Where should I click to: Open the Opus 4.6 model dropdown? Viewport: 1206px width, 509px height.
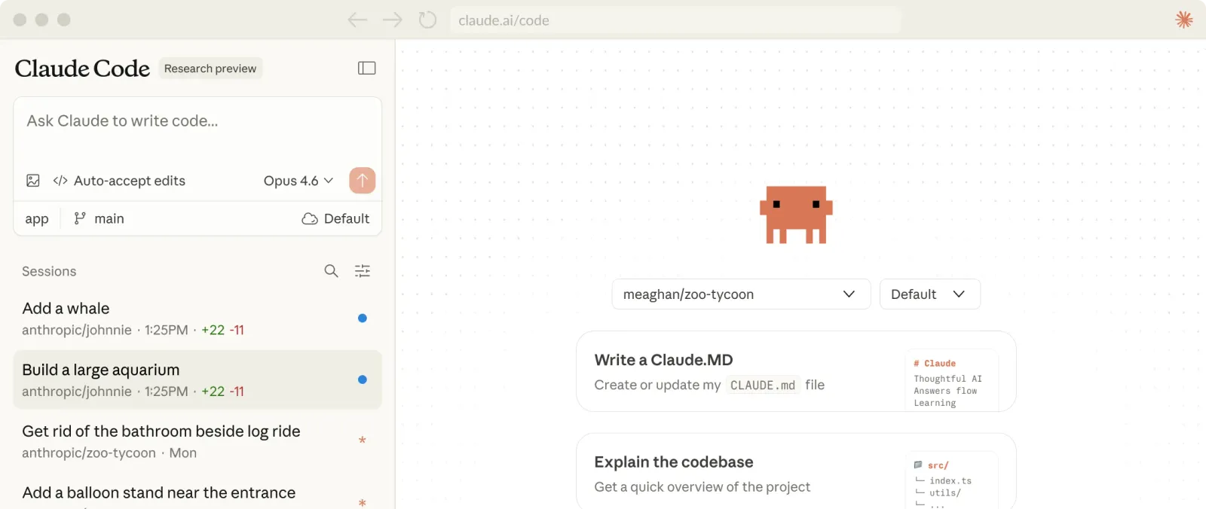click(298, 181)
